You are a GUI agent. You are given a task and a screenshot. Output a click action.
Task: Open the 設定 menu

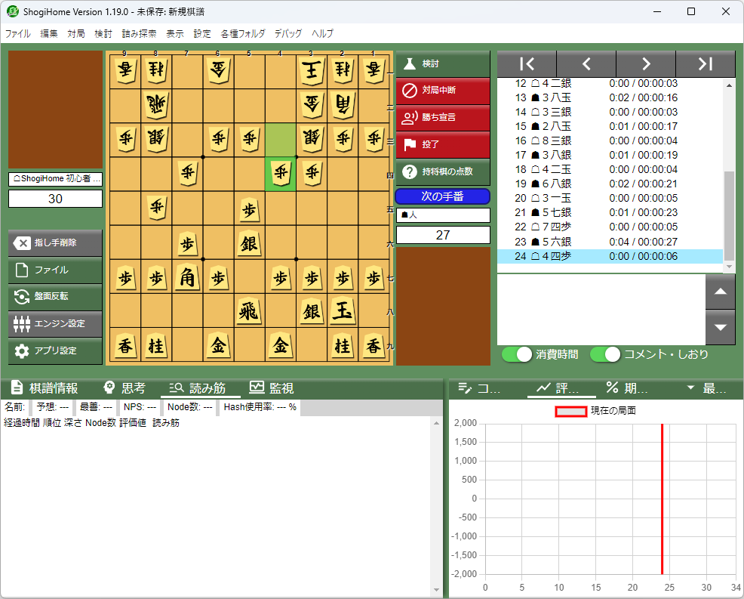[201, 34]
